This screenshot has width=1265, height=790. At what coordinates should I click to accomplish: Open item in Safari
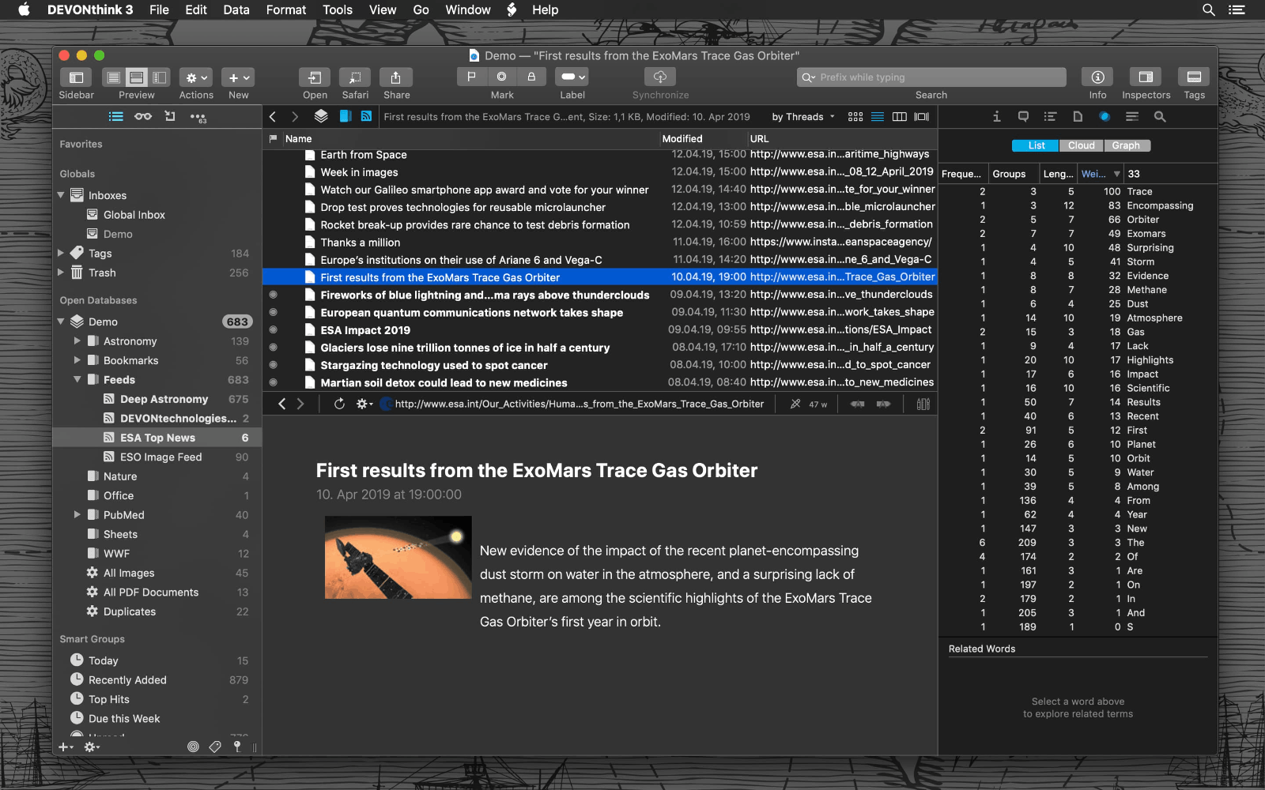point(355,77)
